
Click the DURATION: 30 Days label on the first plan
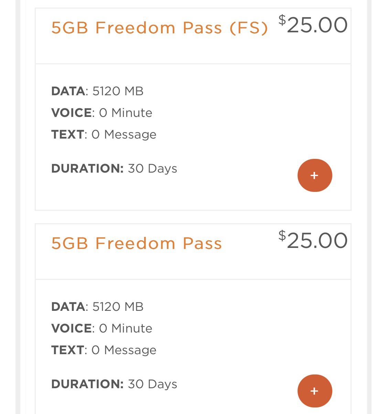pyautogui.click(x=114, y=168)
